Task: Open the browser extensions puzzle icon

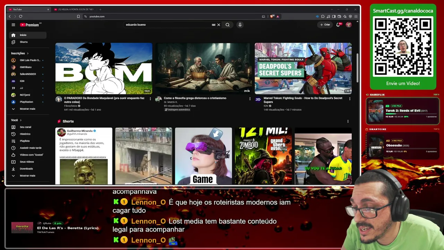Action: click(323, 16)
